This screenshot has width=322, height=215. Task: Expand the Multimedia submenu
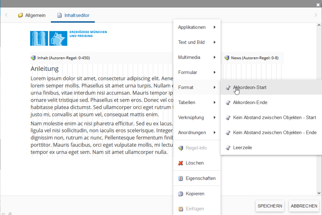click(x=197, y=57)
